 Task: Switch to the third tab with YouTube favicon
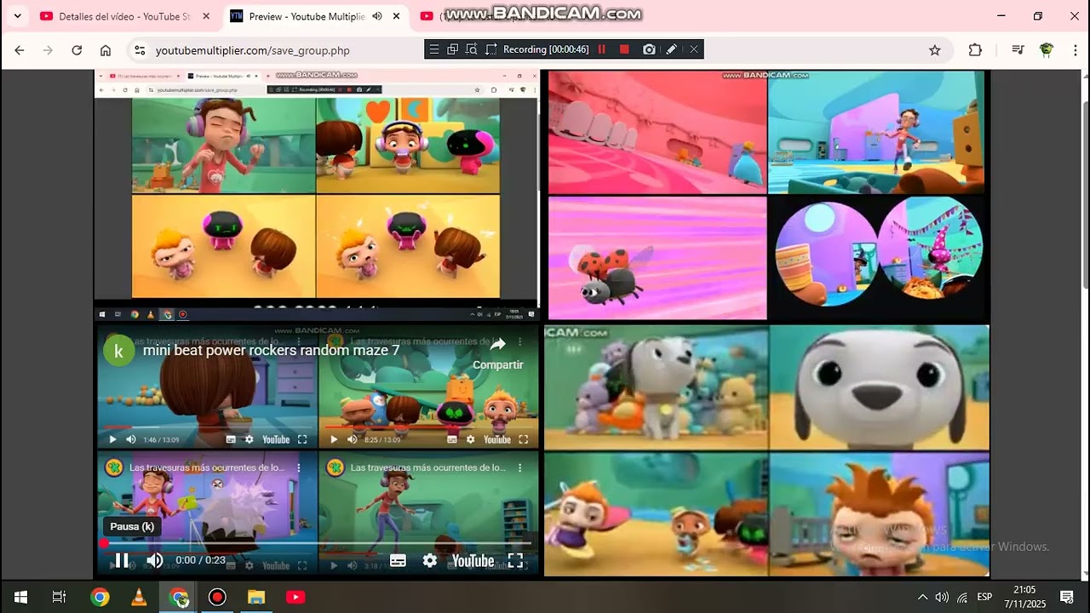(427, 16)
